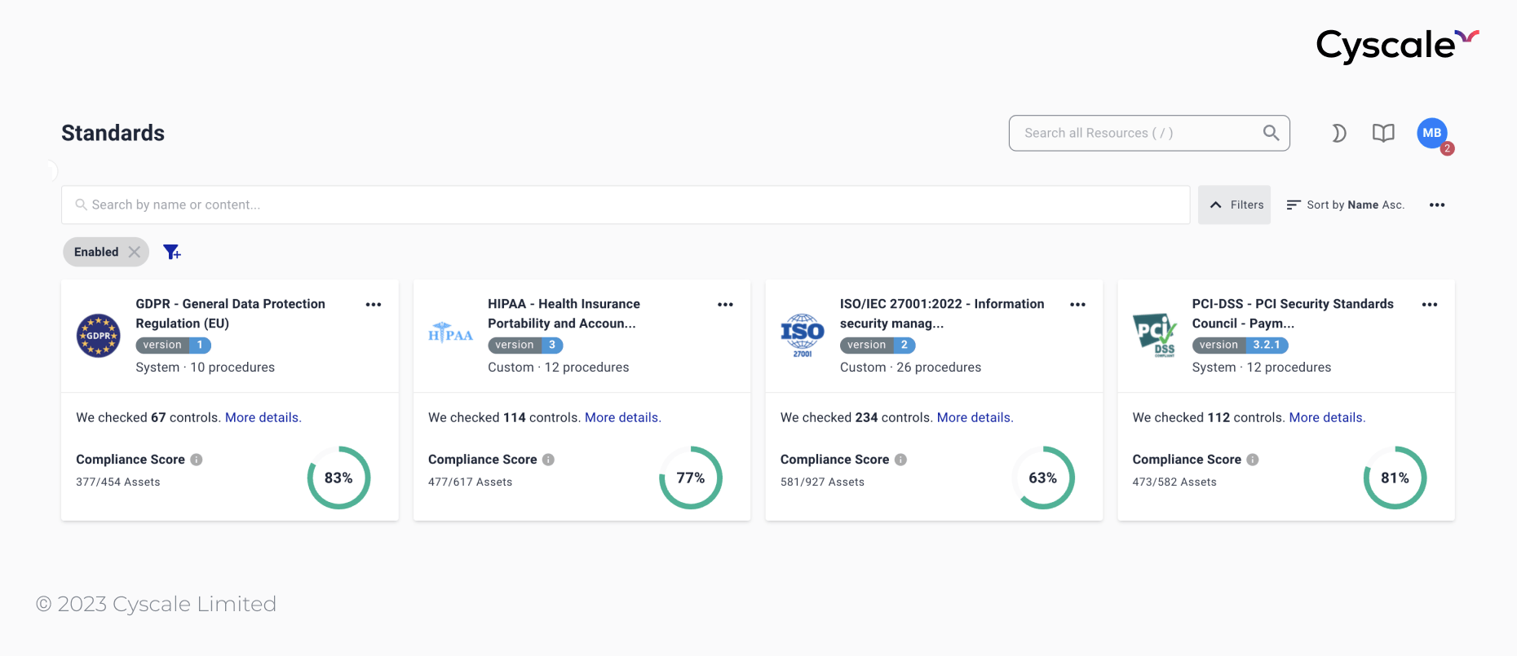Click ISO/IEC Compliance Score info icon

click(900, 460)
